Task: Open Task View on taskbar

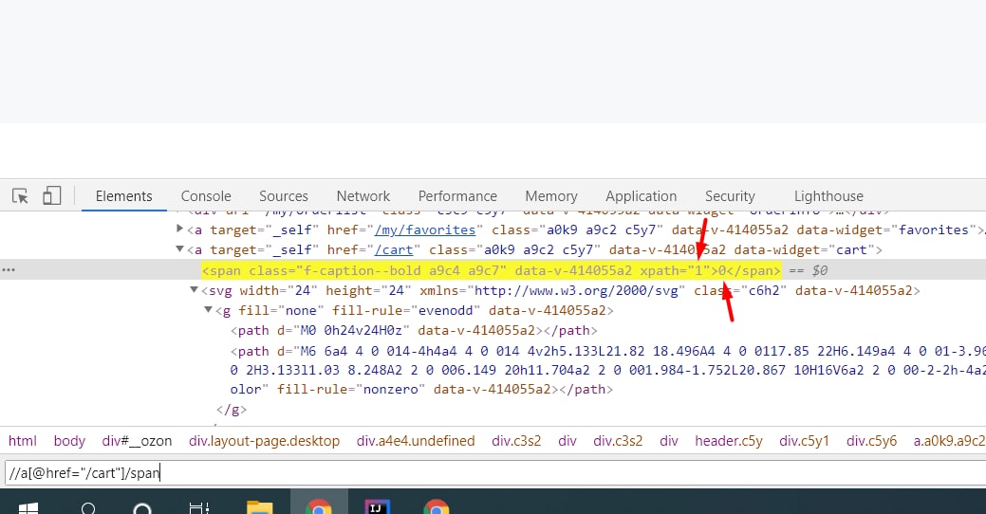Action: coord(199,507)
